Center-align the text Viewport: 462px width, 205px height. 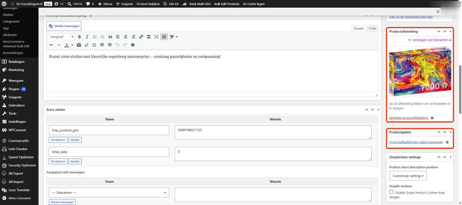[126, 37]
